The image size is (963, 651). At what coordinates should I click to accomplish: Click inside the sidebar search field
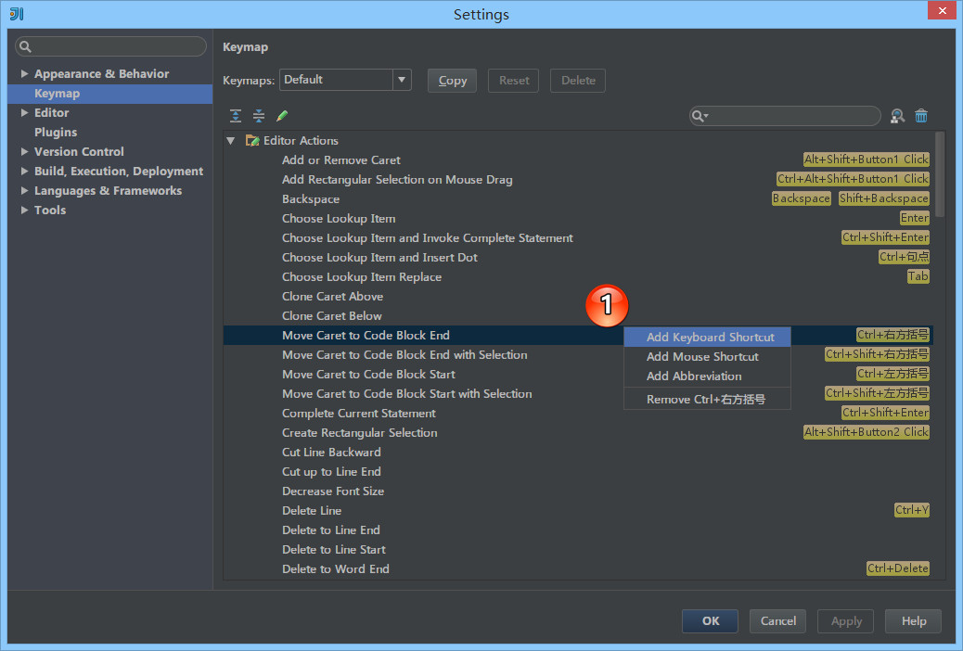click(111, 45)
